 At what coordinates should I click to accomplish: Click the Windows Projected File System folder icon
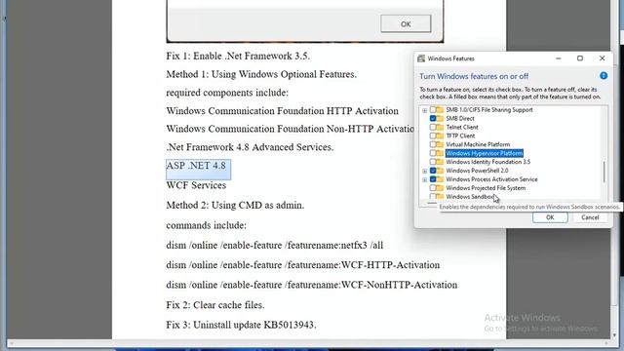(440, 188)
